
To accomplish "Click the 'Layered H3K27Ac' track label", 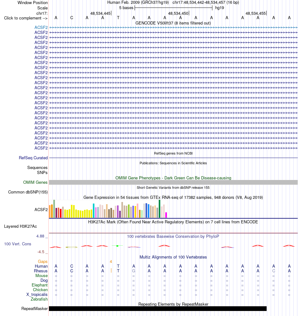I will coord(20,226).
